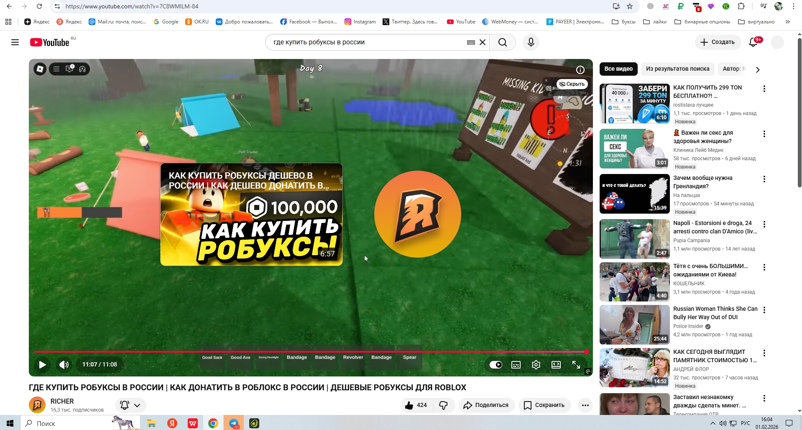
Task: Switch to theater mode
Action: [x=556, y=365]
